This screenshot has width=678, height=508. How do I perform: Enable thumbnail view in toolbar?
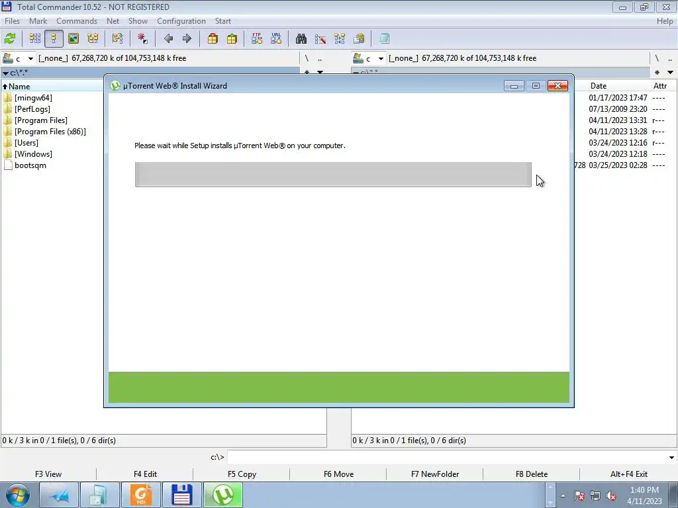[73, 38]
